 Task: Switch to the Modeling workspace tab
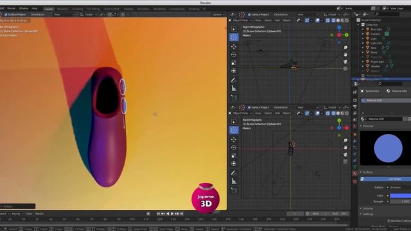click(62, 9)
